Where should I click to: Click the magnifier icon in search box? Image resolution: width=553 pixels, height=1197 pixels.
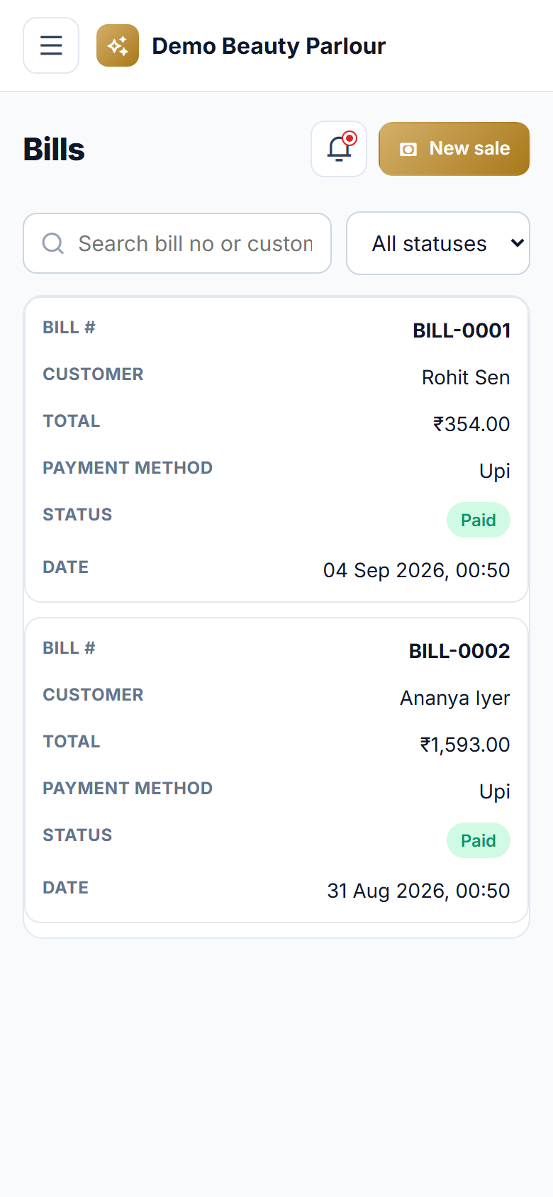coord(53,243)
